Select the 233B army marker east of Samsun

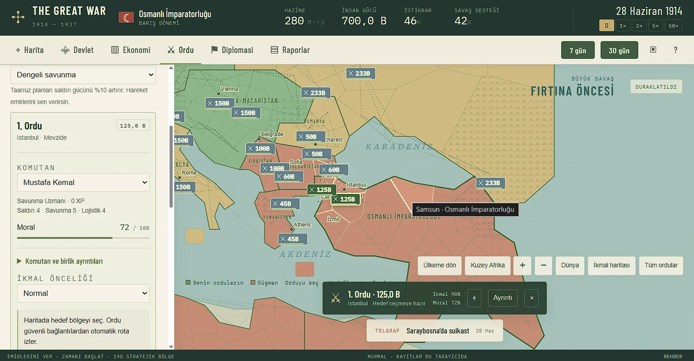click(490, 183)
